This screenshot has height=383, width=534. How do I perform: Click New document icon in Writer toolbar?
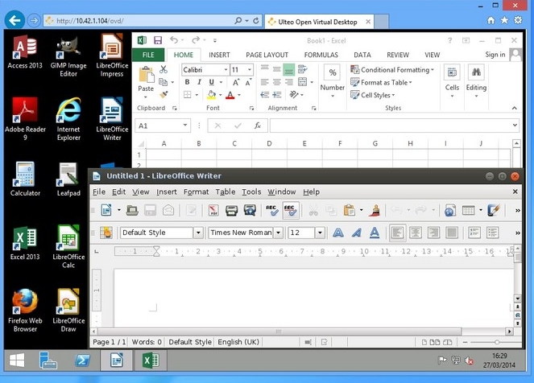pos(106,210)
